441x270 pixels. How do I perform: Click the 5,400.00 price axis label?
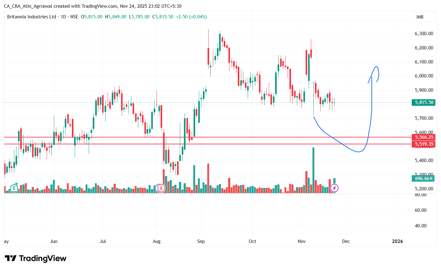pos(424,161)
